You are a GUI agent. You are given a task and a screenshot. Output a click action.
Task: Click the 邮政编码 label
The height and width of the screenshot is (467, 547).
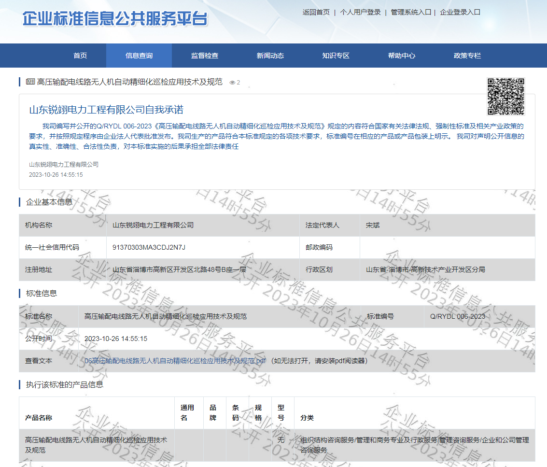click(x=319, y=247)
